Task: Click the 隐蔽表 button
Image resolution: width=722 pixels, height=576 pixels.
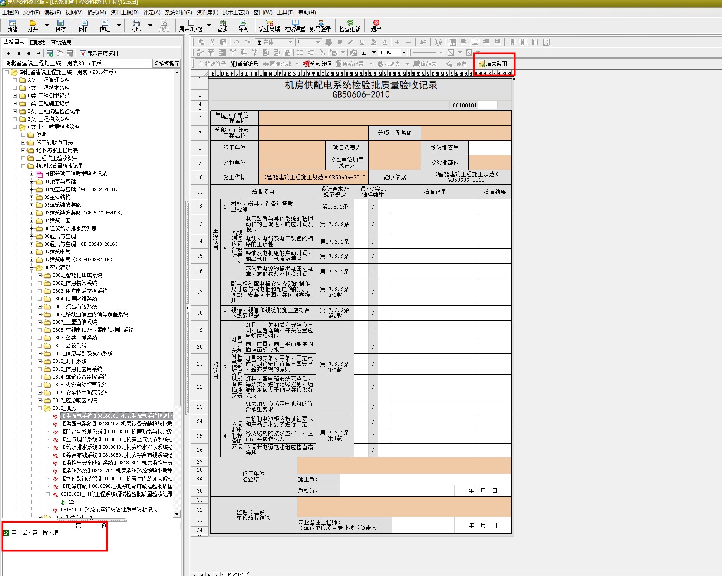Action: (425, 64)
